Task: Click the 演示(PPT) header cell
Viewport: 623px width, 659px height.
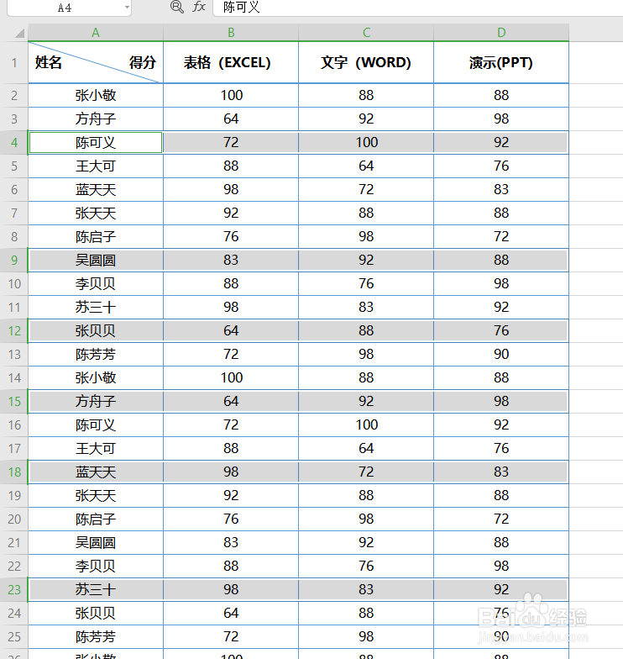Action: pyautogui.click(x=501, y=62)
